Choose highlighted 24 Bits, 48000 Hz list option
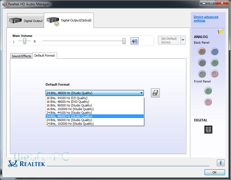Image resolution: width=231 pixels, height=180 pixels. point(95,116)
